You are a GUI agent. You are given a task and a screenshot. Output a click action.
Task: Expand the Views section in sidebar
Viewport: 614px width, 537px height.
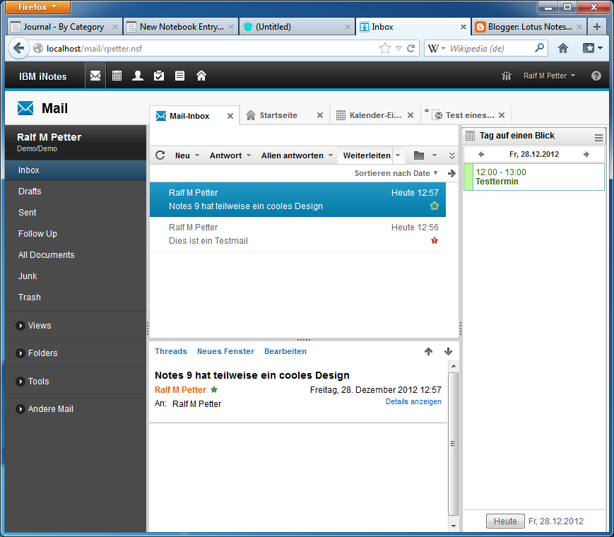(x=20, y=326)
